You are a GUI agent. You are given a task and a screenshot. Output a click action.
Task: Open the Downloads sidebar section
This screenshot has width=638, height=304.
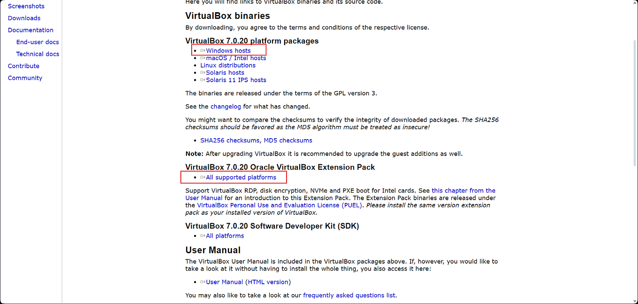(x=24, y=18)
